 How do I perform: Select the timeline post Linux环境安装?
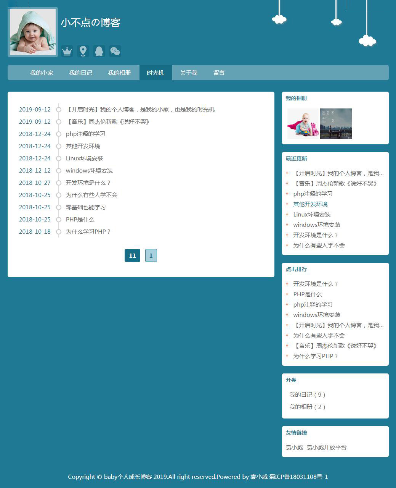point(84,158)
